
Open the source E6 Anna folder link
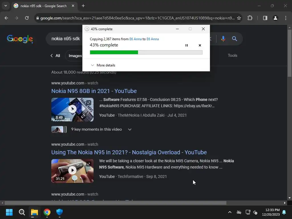click(135, 39)
